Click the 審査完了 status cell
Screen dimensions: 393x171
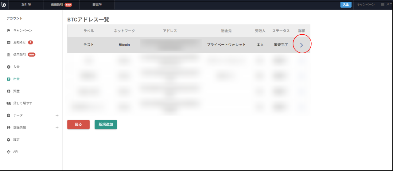point(281,45)
